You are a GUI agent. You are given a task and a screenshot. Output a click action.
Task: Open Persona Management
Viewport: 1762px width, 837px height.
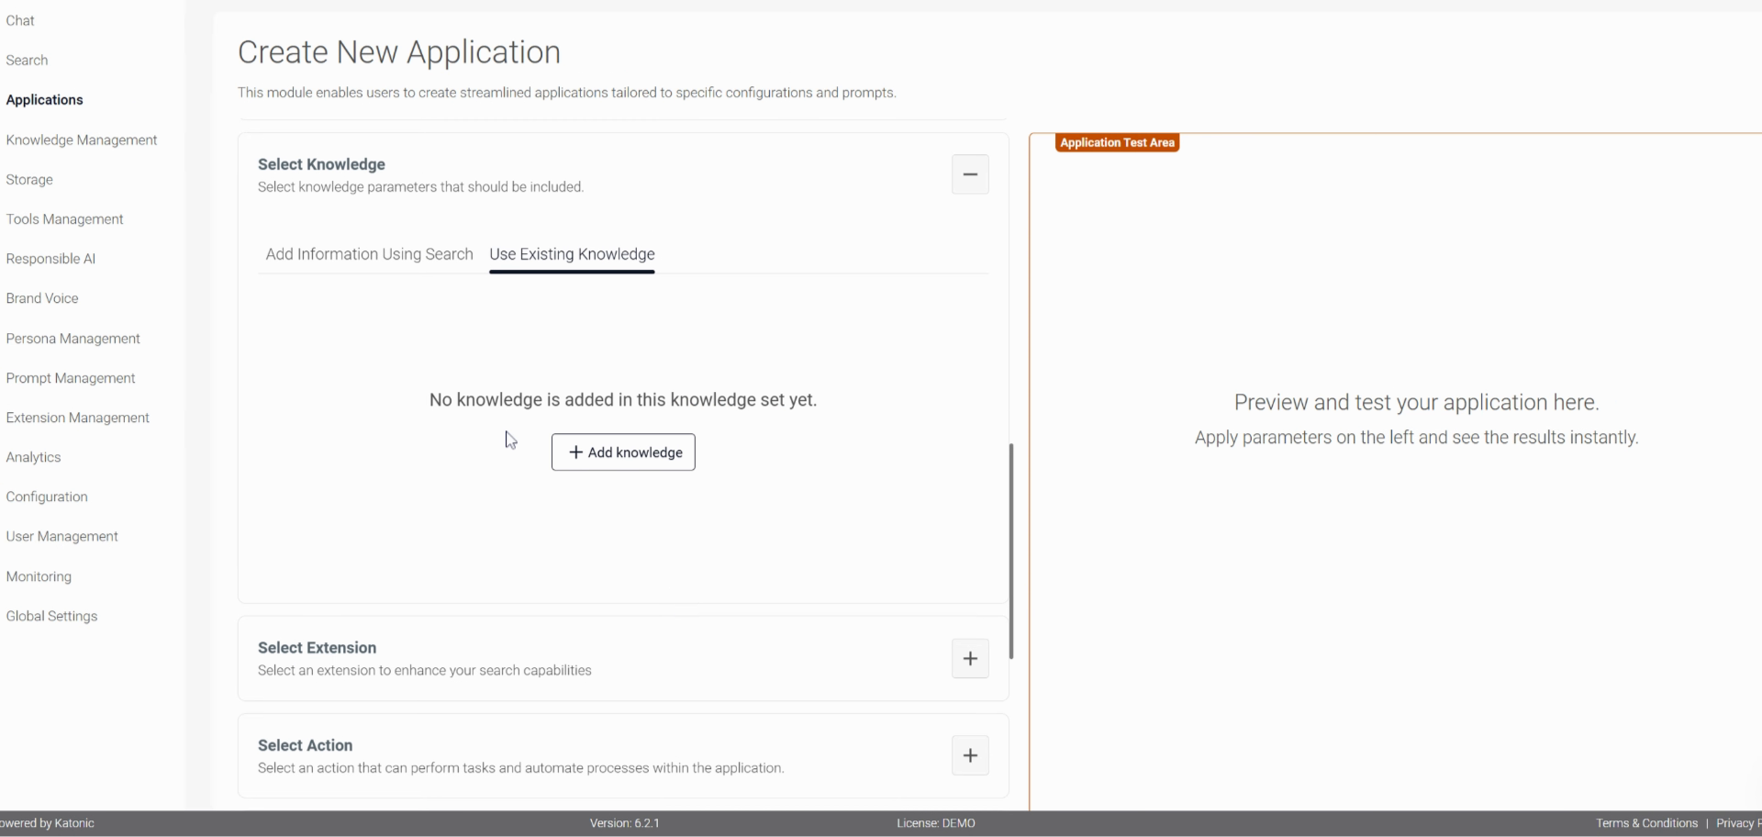[x=72, y=338]
